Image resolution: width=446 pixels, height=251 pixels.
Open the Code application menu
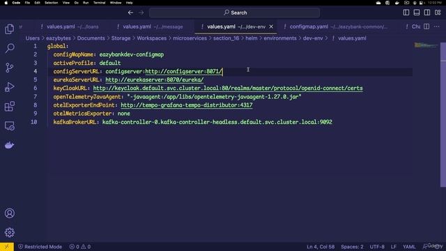(16, 3)
